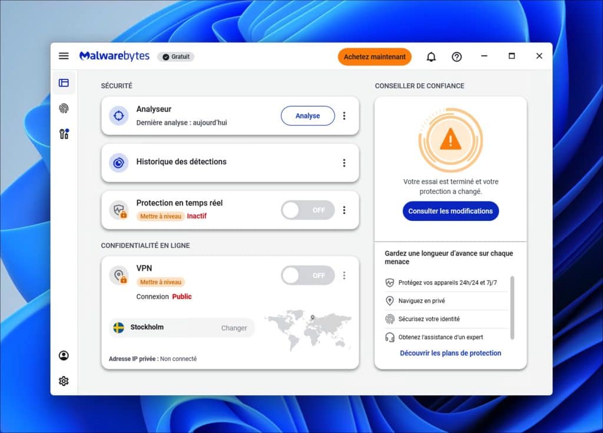The height and width of the screenshot is (433, 603).
Task: Open the hamburger menu
Action: [x=64, y=55]
